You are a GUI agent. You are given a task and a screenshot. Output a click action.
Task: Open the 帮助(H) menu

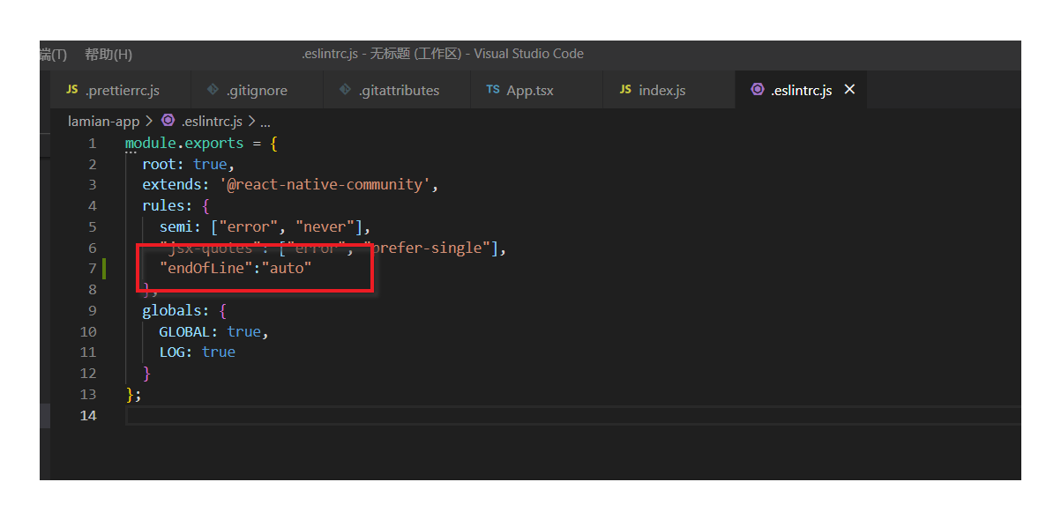point(108,55)
